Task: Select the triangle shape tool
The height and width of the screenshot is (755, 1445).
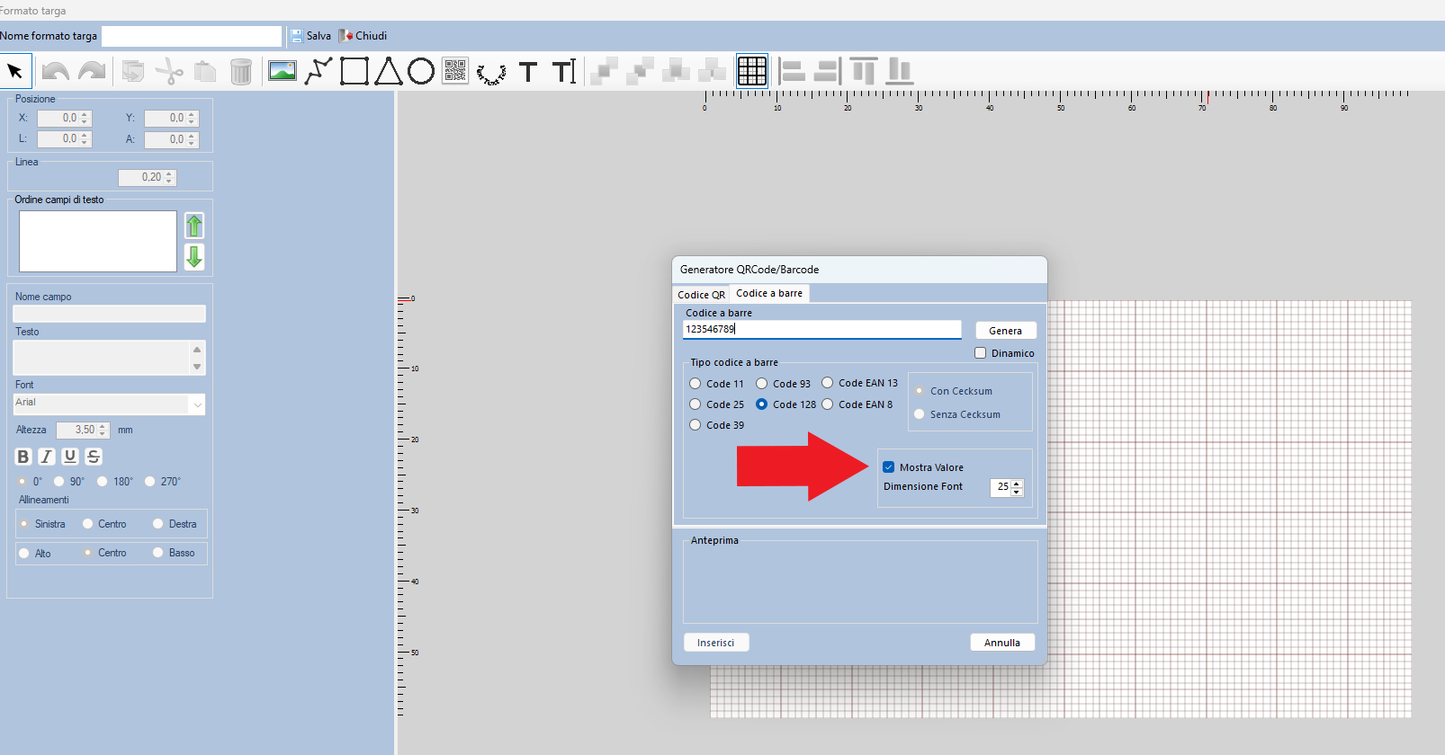Action: 389,71
